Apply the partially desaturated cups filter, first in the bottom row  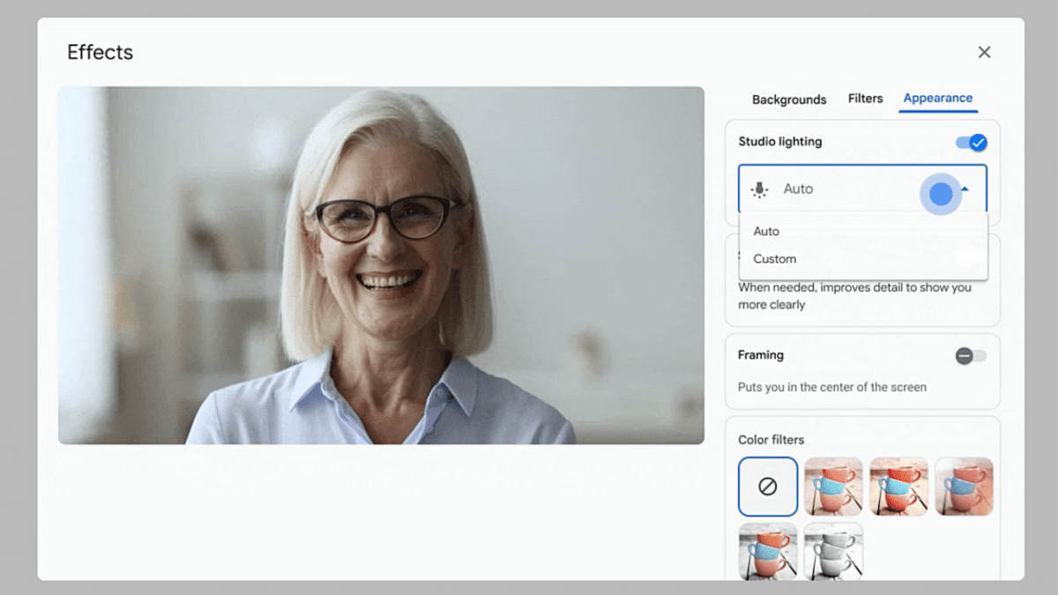click(x=768, y=551)
